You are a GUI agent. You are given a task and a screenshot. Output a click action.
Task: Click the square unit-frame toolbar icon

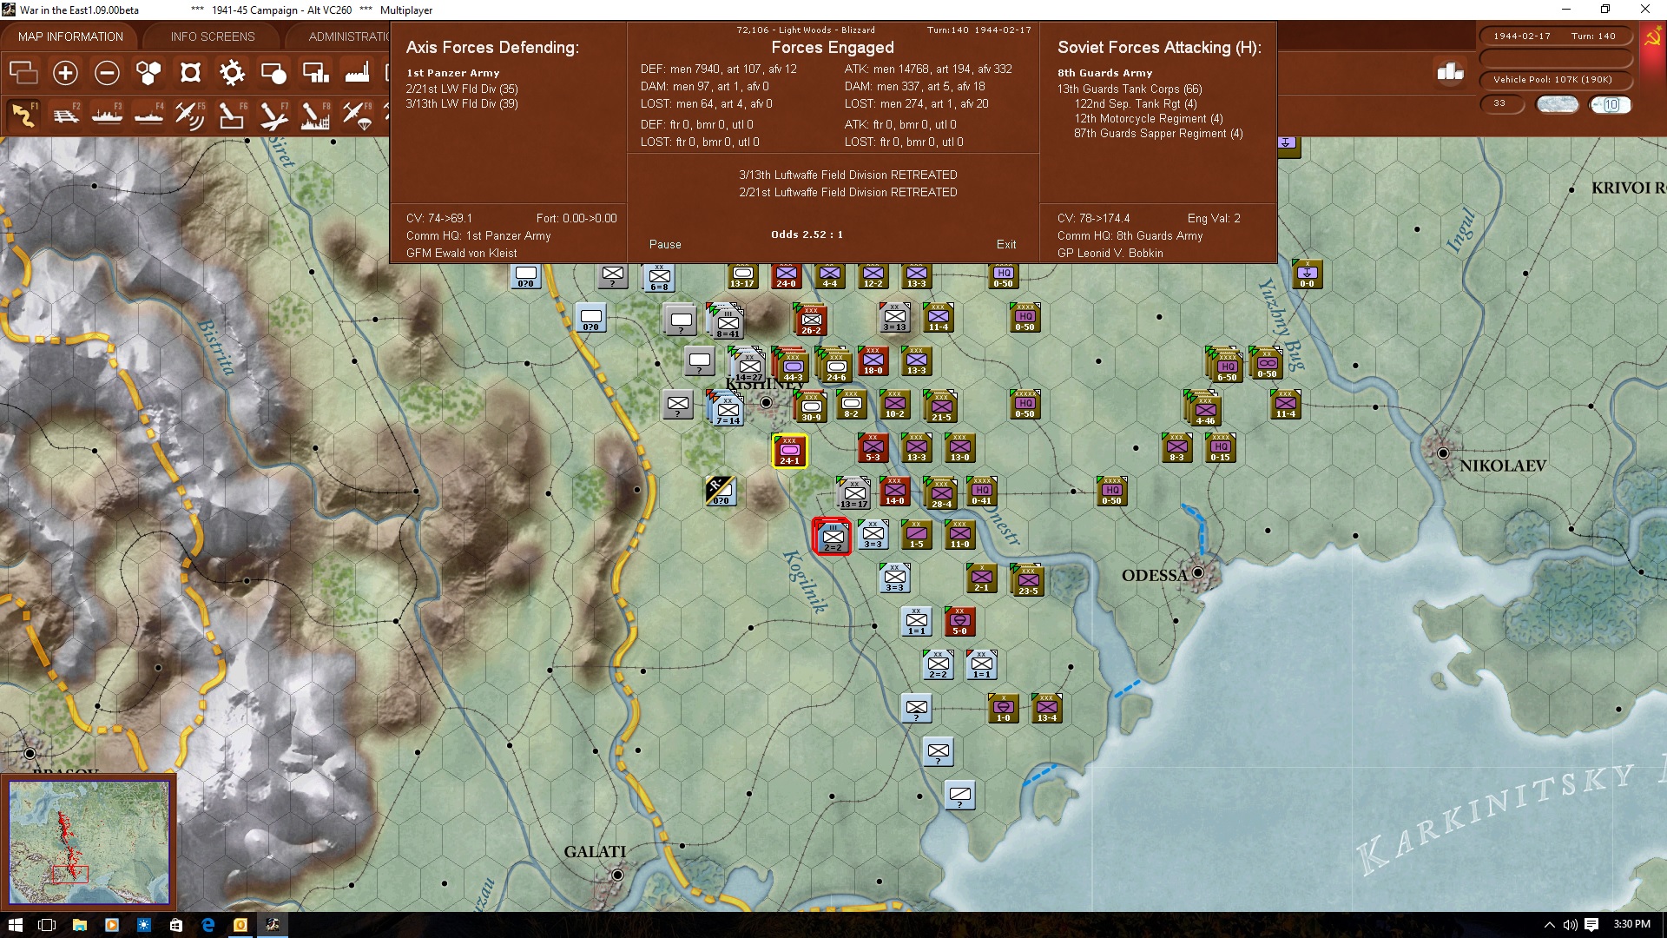pyautogui.click(x=190, y=73)
